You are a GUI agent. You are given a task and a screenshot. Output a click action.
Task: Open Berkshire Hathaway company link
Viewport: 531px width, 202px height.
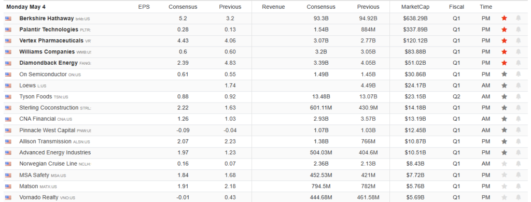pyautogui.click(x=46, y=18)
